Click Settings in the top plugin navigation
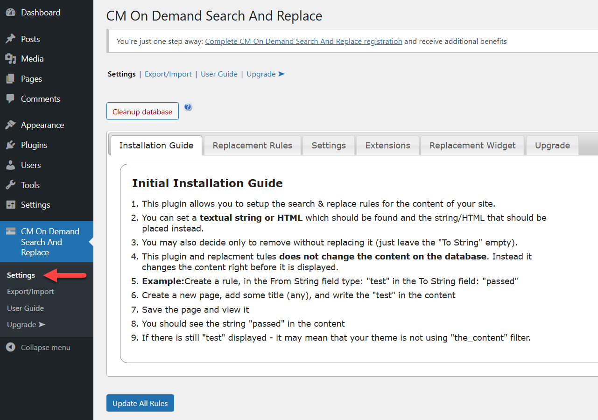Image resolution: width=598 pixels, height=420 pixels. pos(122,74)
